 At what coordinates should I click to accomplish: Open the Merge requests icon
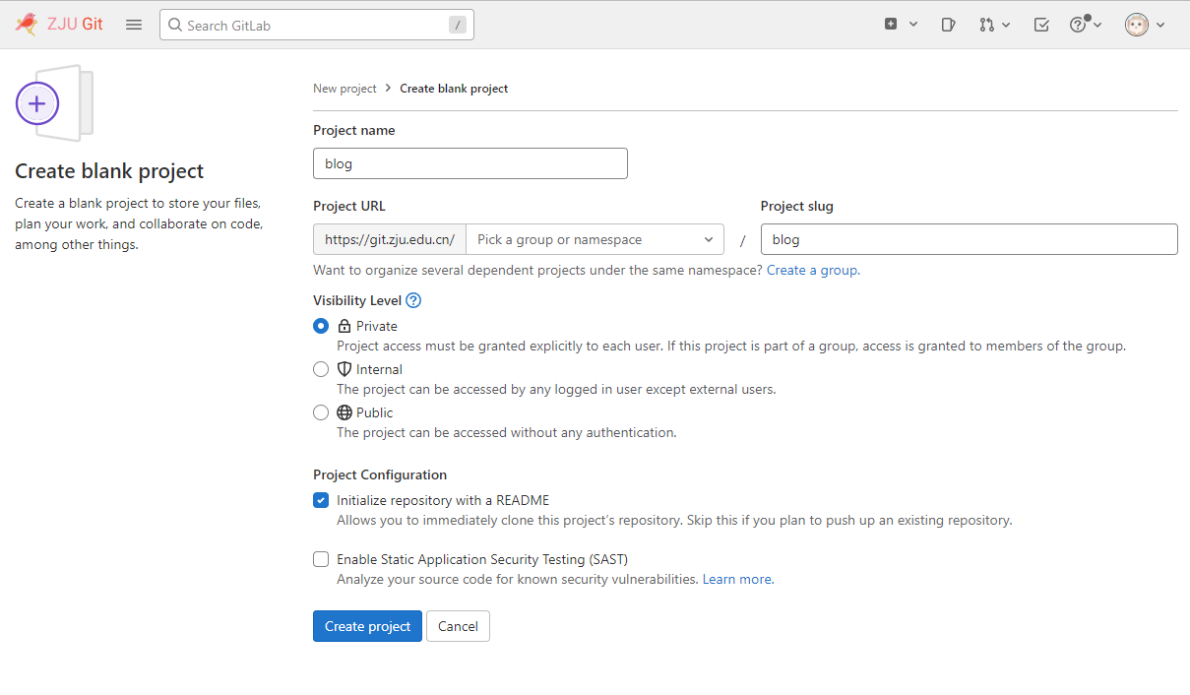(x=994, y=25)
